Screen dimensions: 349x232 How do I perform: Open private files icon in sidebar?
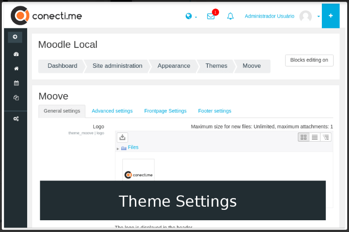pos(16,98)
